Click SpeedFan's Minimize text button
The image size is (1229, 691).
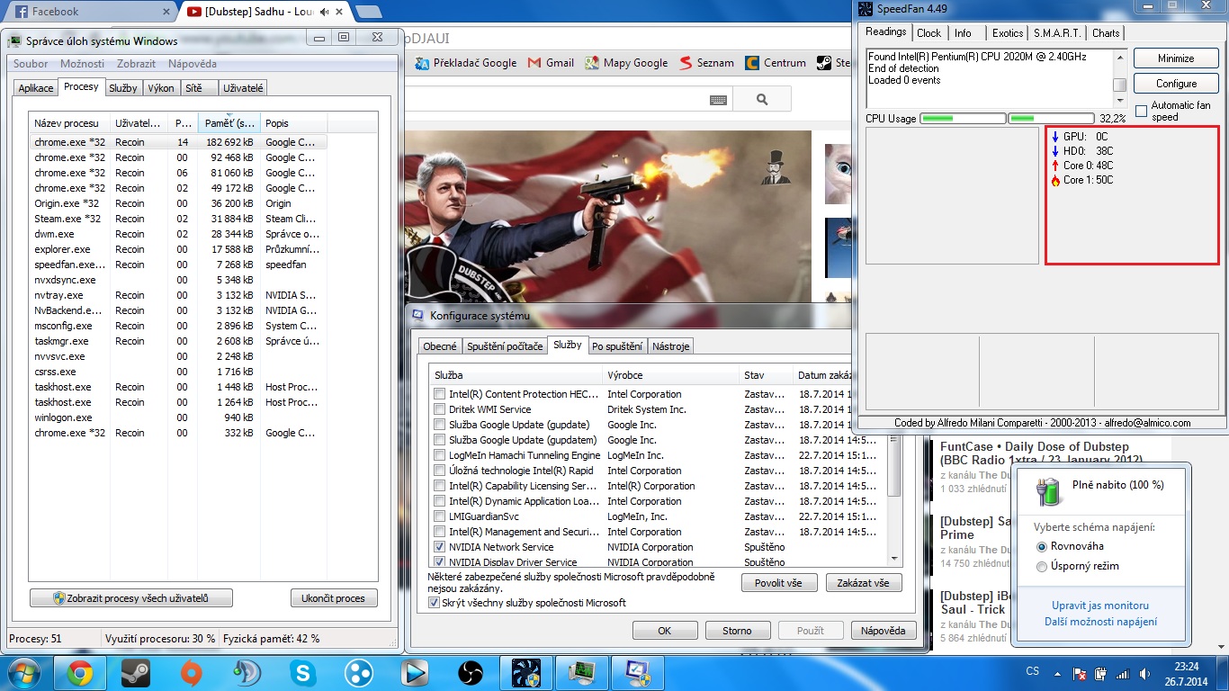pos(1177,58)
